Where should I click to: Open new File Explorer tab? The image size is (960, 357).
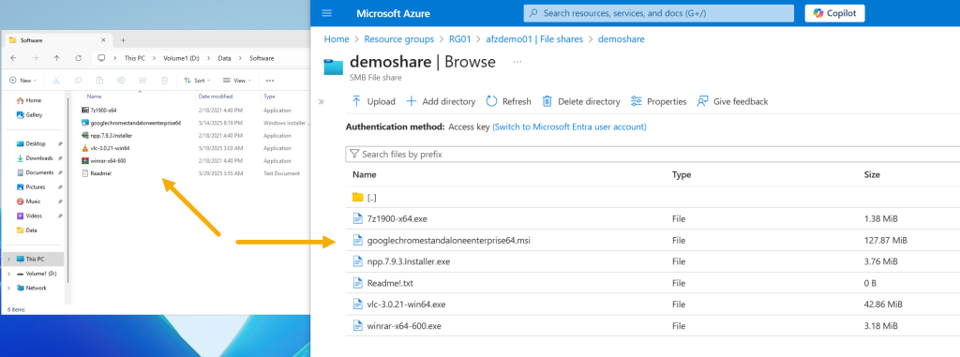(123, 39)
